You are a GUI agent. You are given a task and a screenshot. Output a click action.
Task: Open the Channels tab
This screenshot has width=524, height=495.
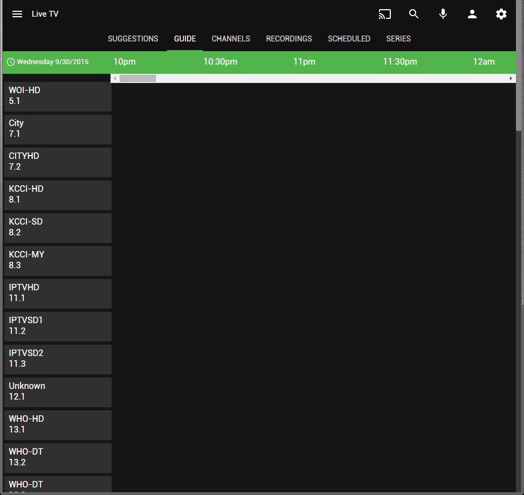[x=231, y=39]
